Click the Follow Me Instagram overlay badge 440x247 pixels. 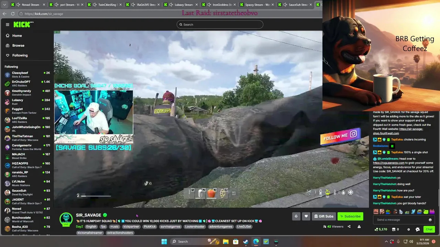pos(340,136)
